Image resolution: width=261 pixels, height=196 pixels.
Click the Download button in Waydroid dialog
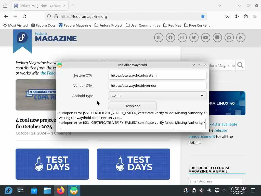click(x=133, y=106)
